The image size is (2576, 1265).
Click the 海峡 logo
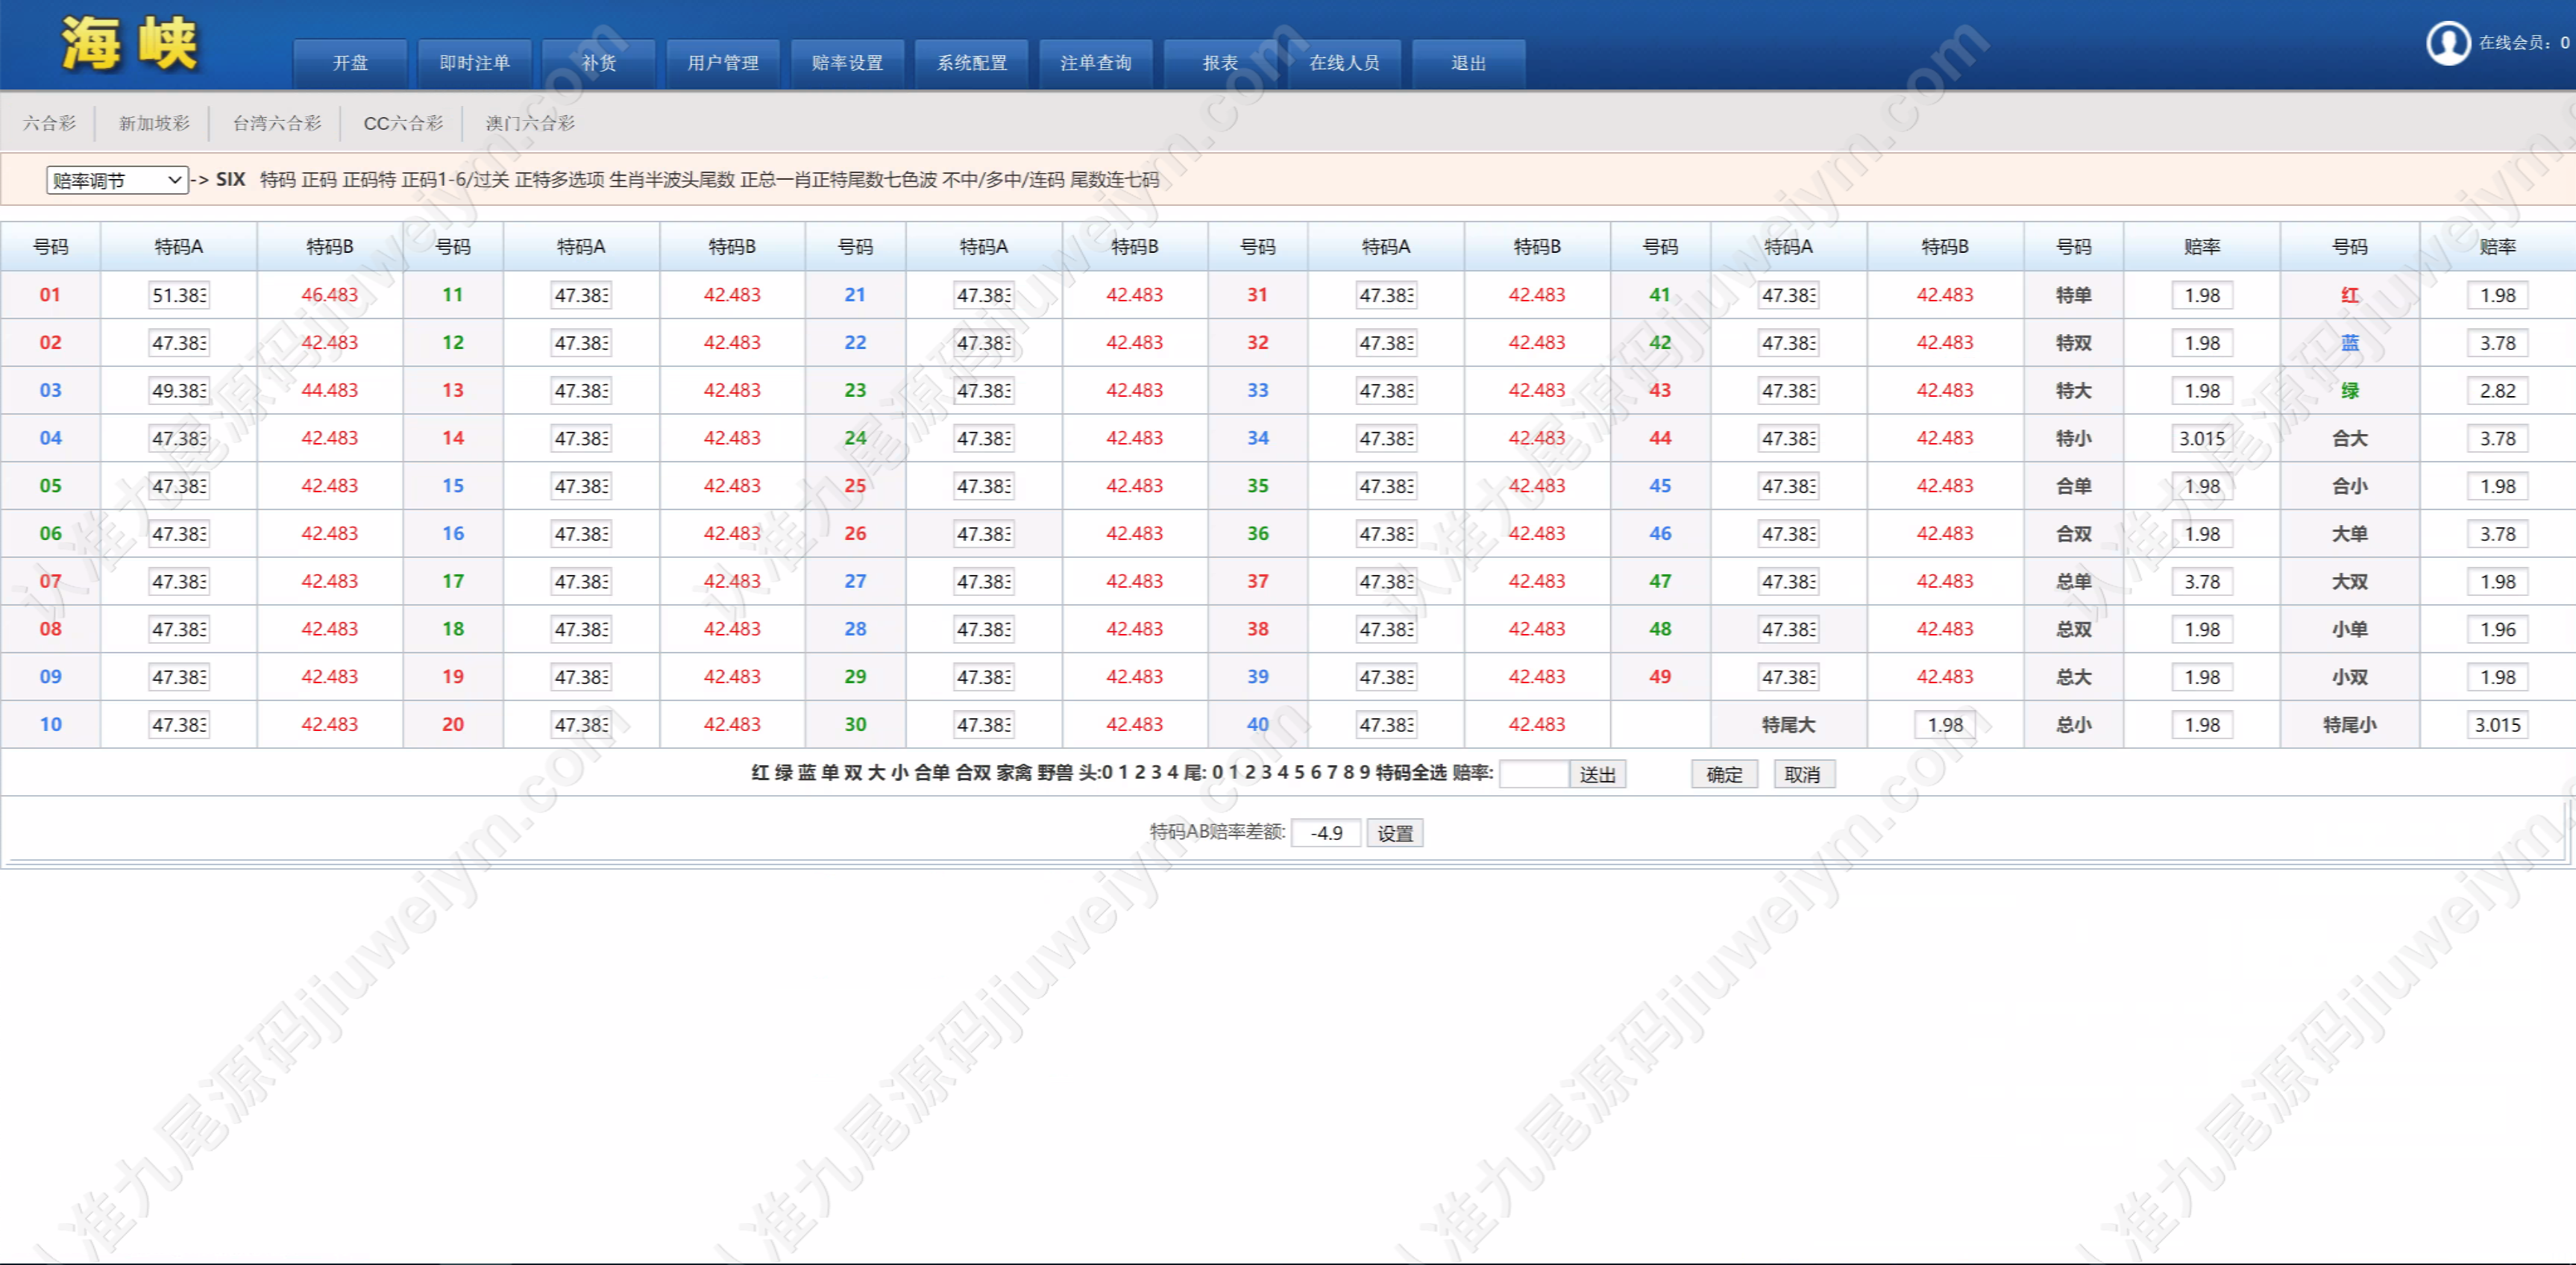click(130, 44)
